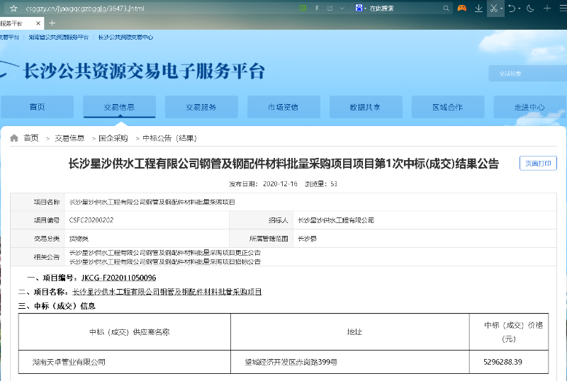This screenshot has width=567, height=381.
Task: Click the magnifier search icon in search box
Action: point(447,8)
